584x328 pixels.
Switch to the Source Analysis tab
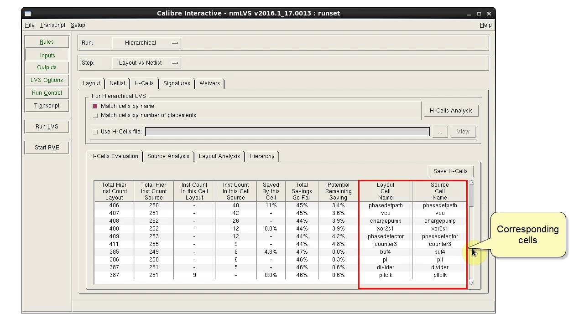(168, 156)
